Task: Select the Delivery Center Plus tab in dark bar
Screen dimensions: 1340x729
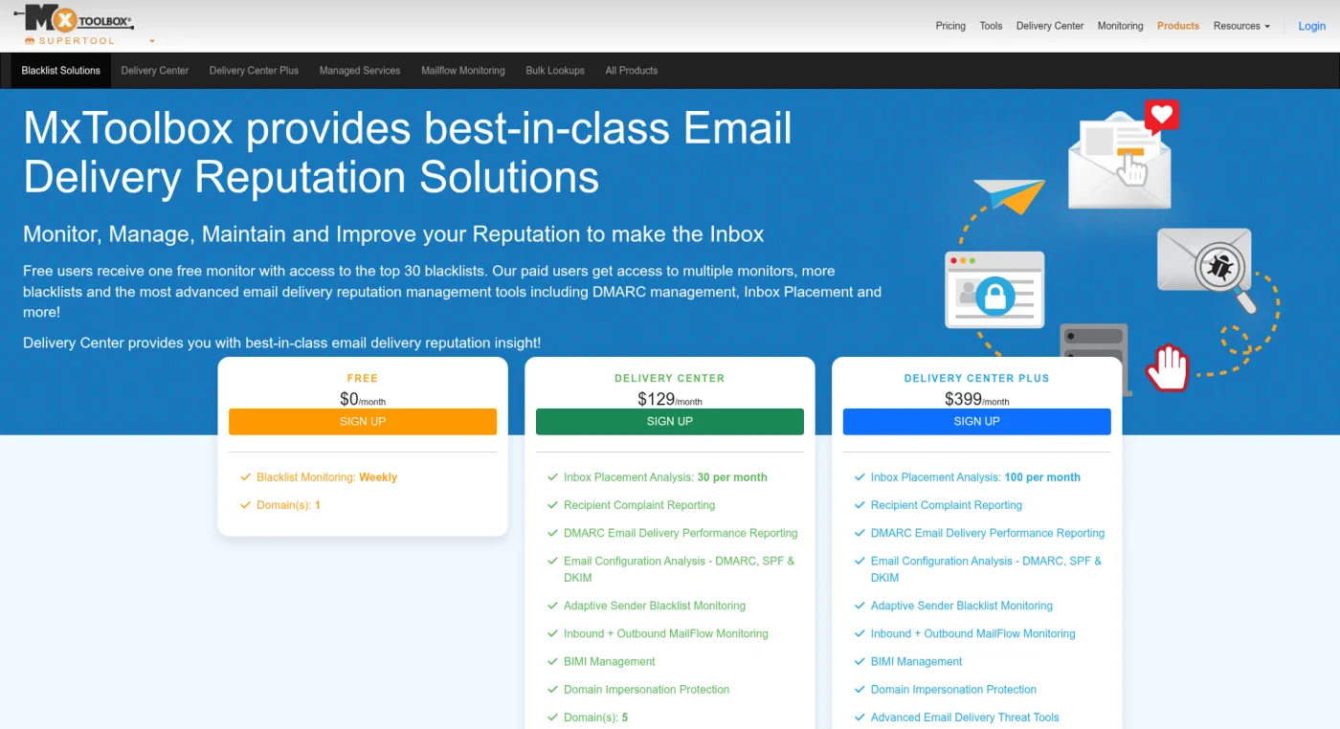Action: [254, 71]
